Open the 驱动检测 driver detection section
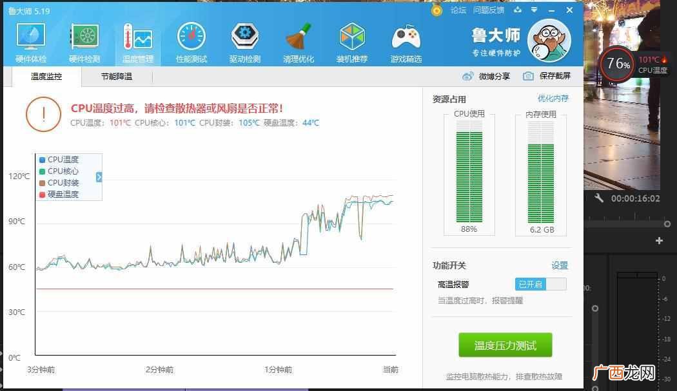The width and height of the screenshot is (677, 391). point(245,43)
